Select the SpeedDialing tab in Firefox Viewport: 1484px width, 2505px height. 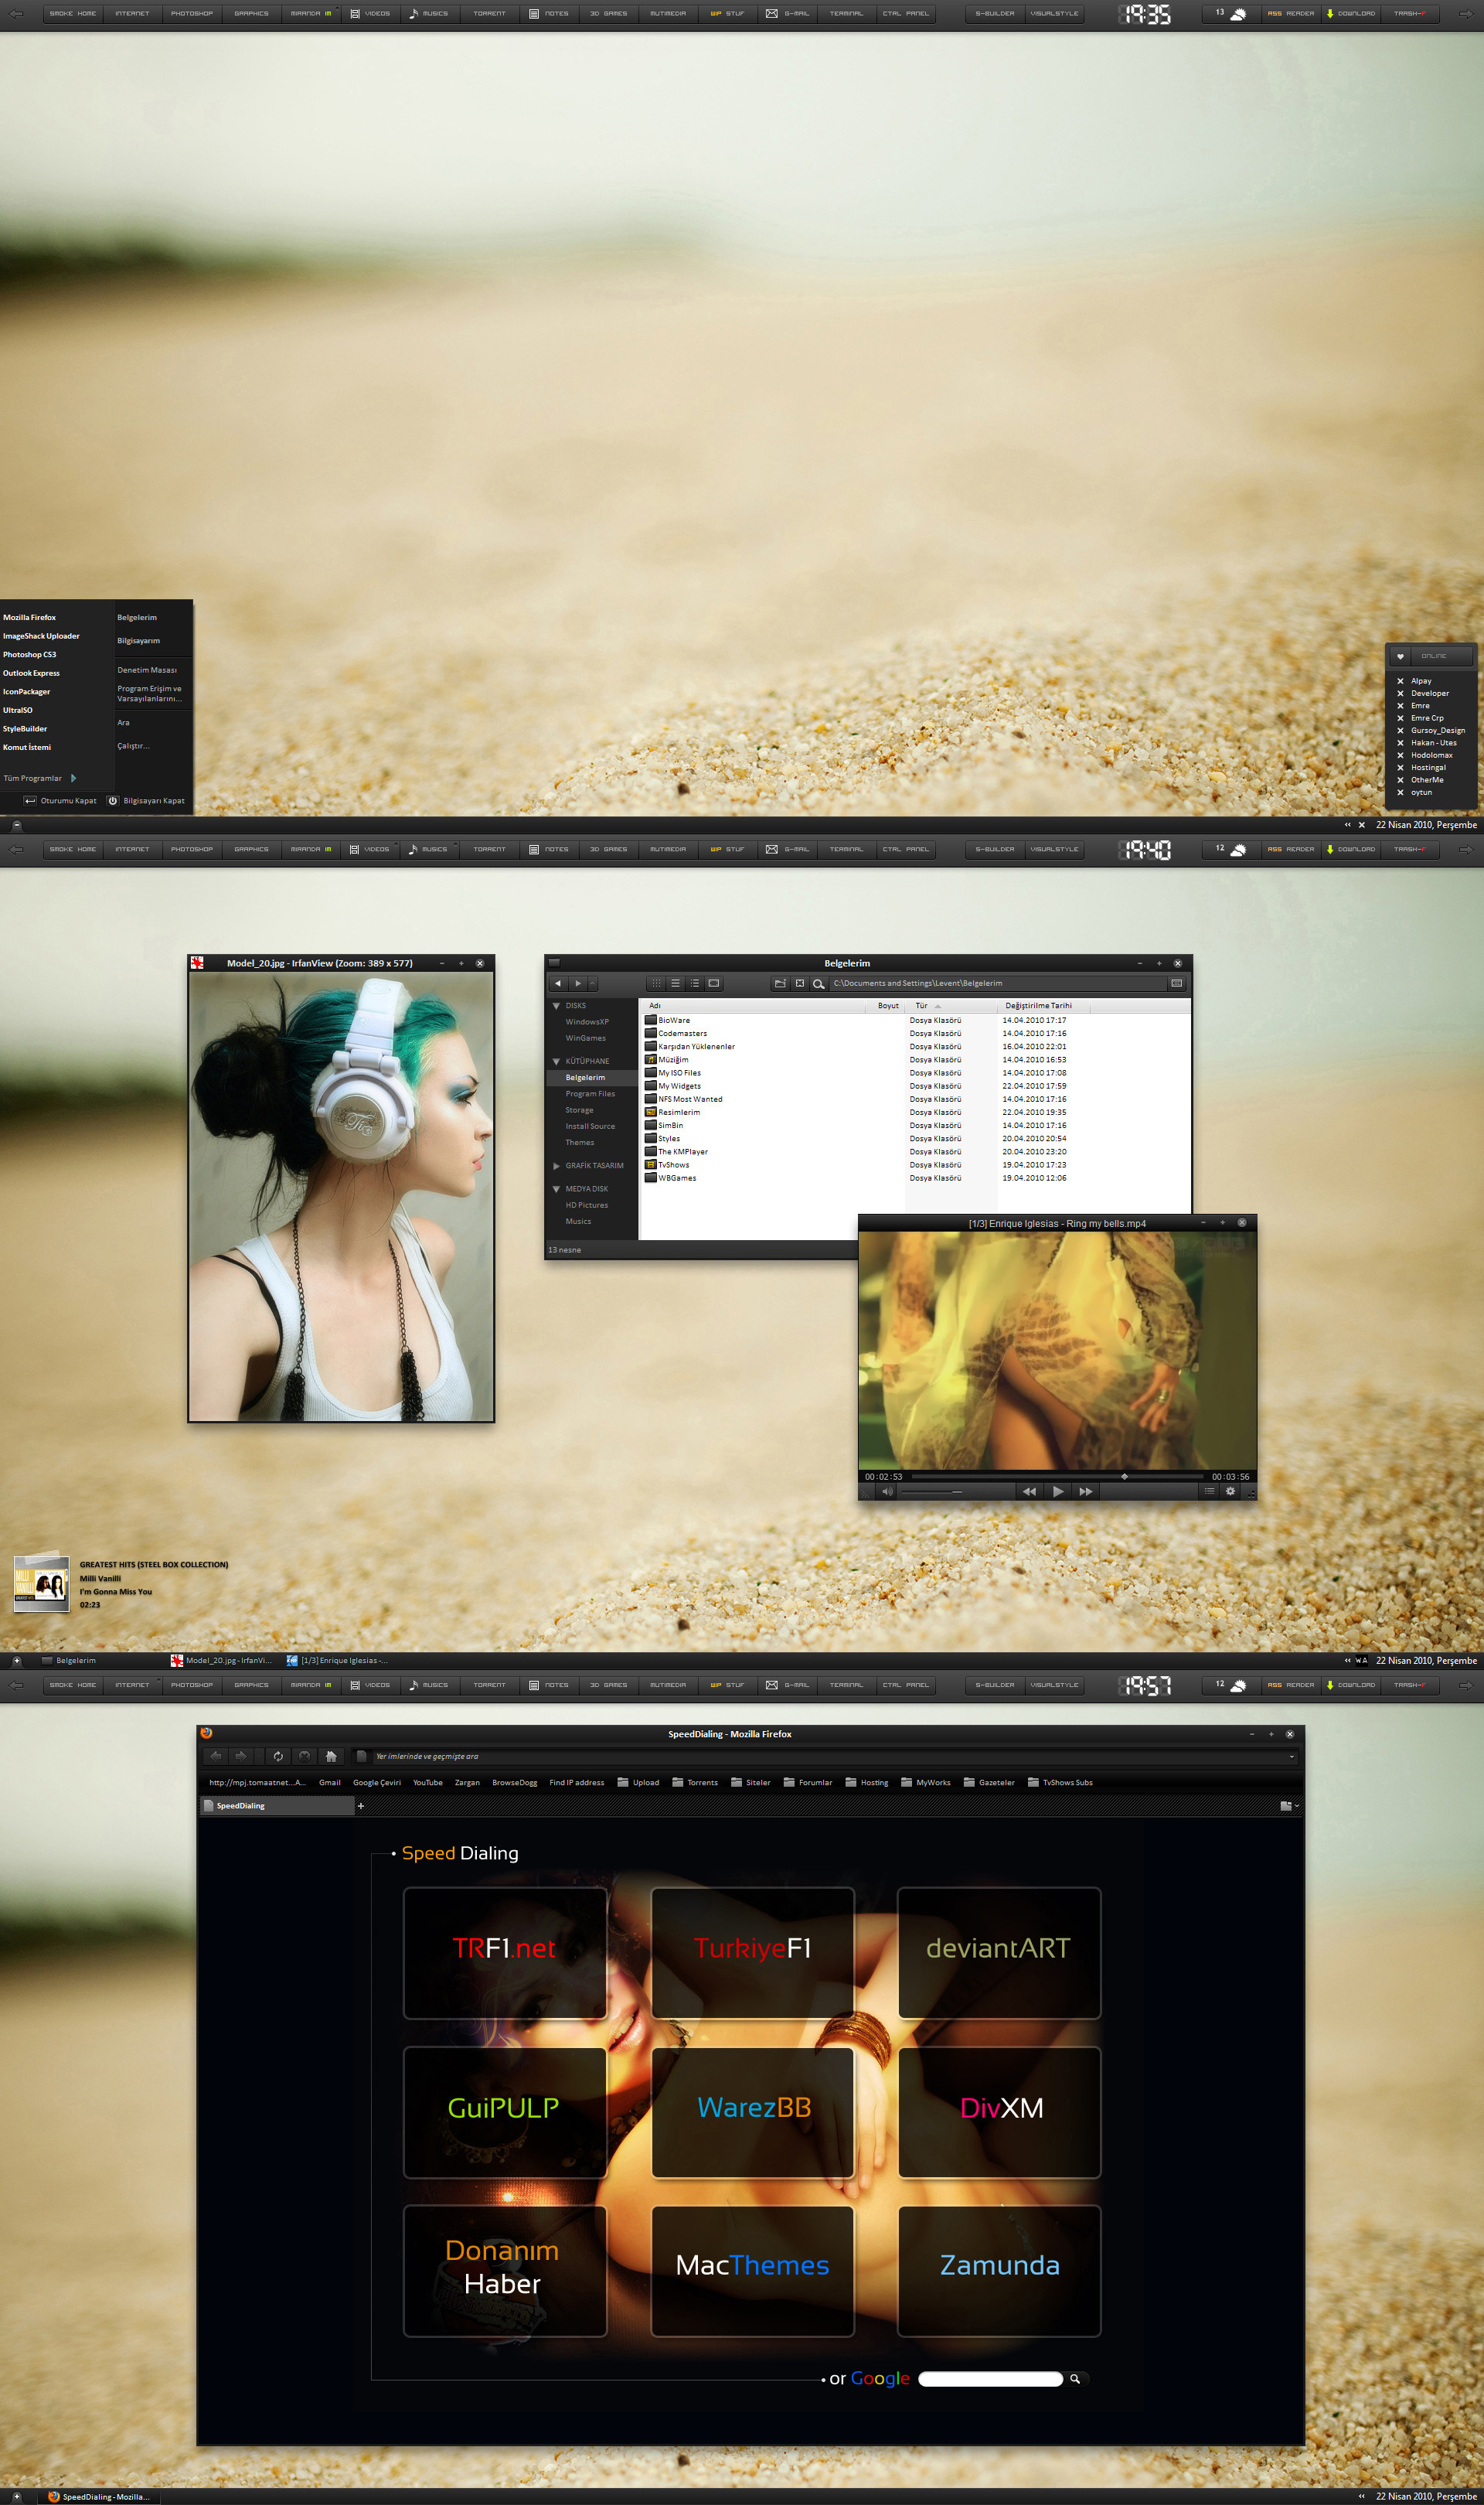point(277,1806)
